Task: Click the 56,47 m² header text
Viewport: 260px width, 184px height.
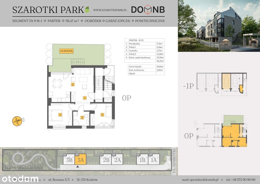Action: click(x=72, y=21)
